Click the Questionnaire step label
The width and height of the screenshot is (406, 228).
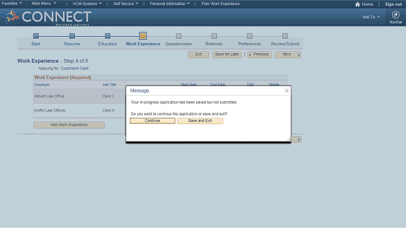179,44
